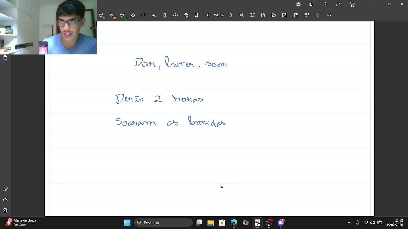Click the battery icon in system tray
Screen dimensions: 408x229
[379, 223]
